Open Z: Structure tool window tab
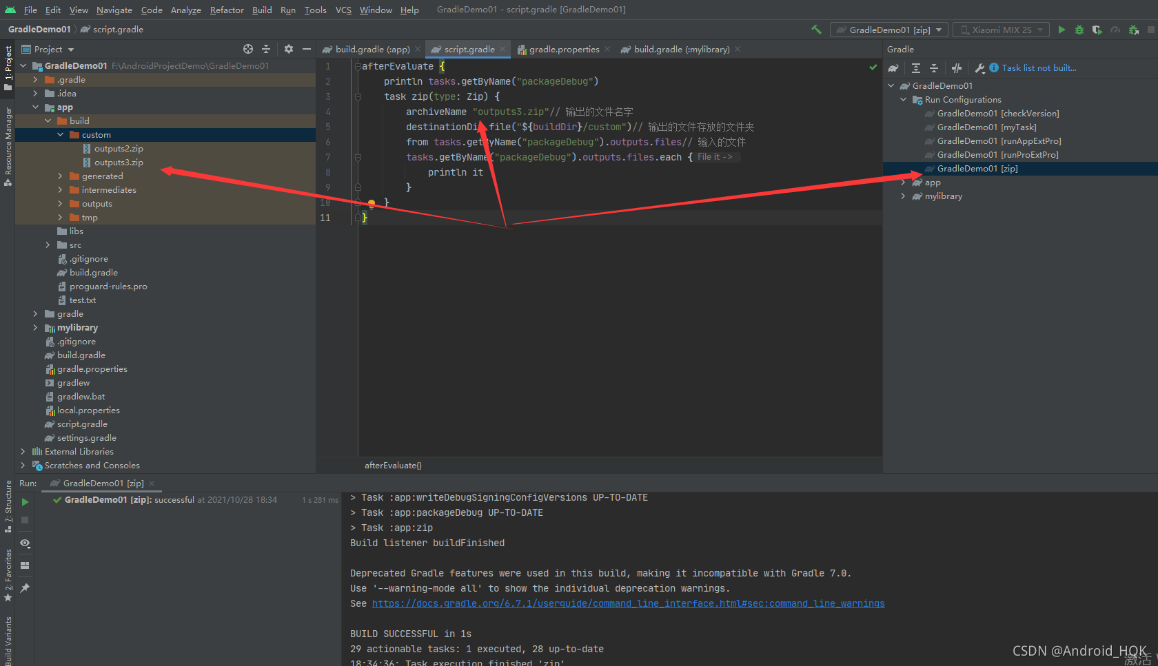This screenshot has height=666, width=1158. 8,506
